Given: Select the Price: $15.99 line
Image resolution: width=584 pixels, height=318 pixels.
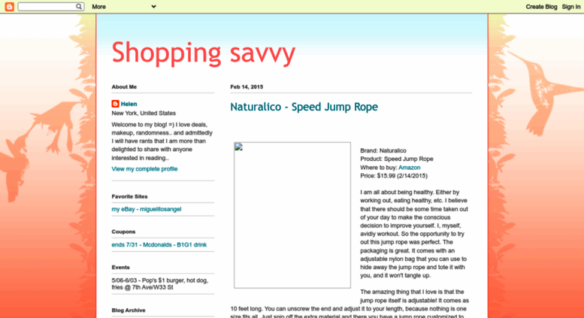Looking at the screenshot, I should [394, 176].
